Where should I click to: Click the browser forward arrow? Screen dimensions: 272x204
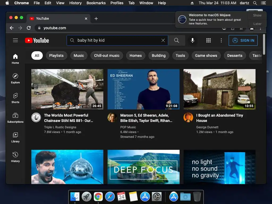pyautogui.click(x=20, y=28)
